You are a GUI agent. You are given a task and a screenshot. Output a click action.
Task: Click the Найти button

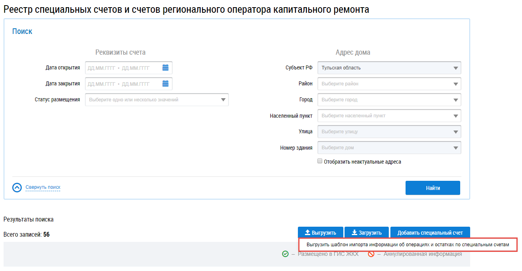[433, 188]
